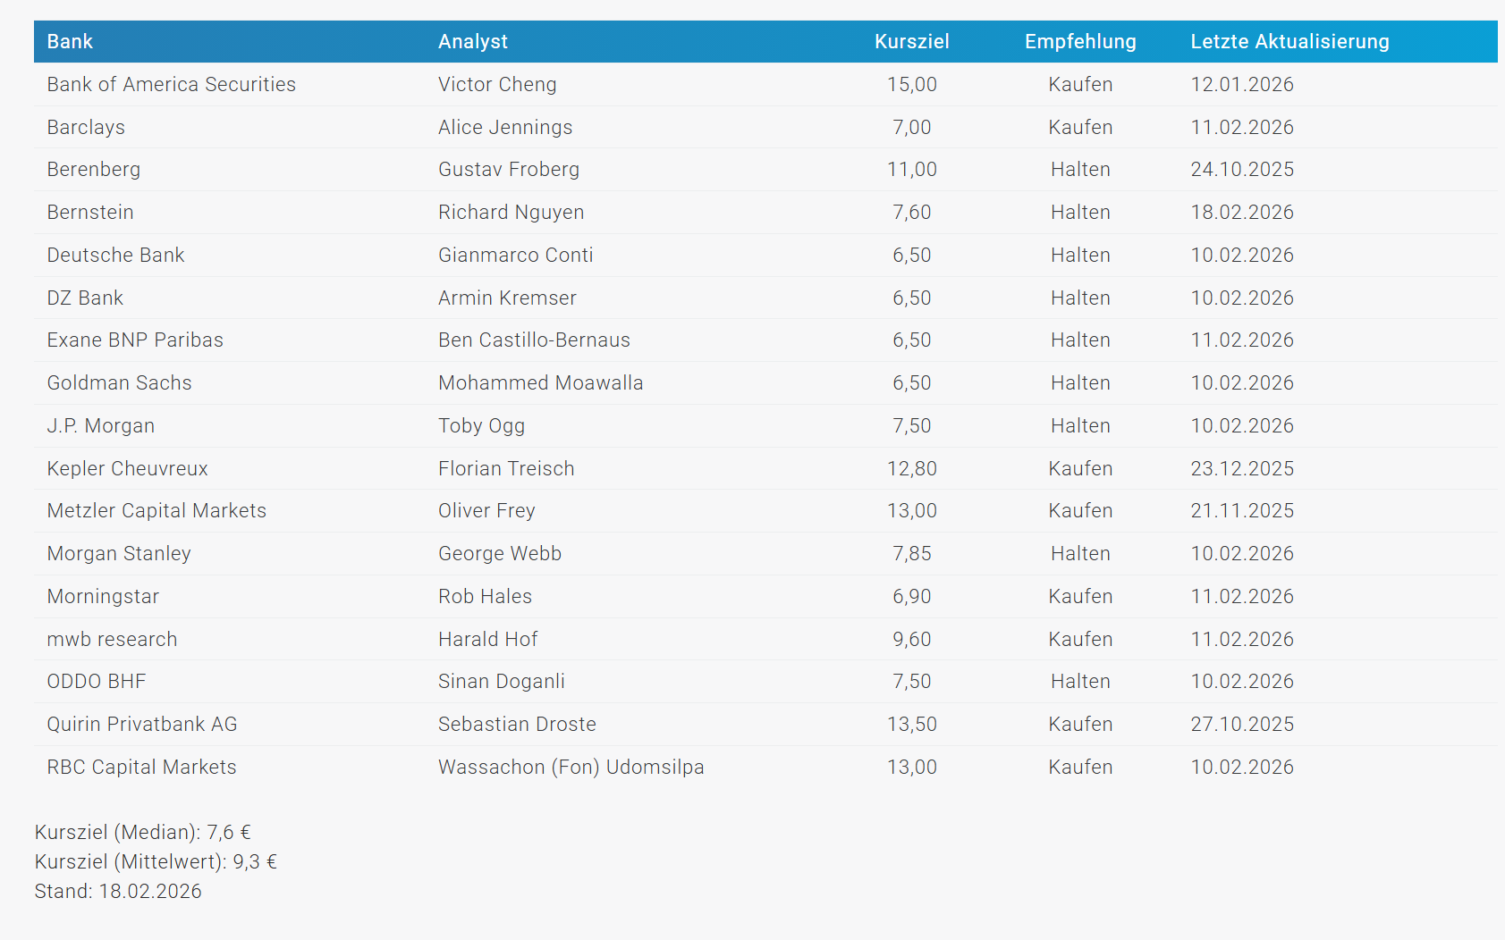Click analyst name Gustav Froberg
Image resolution: width=1505 pixels, height=940 pixels.
(x=509, y=170)
